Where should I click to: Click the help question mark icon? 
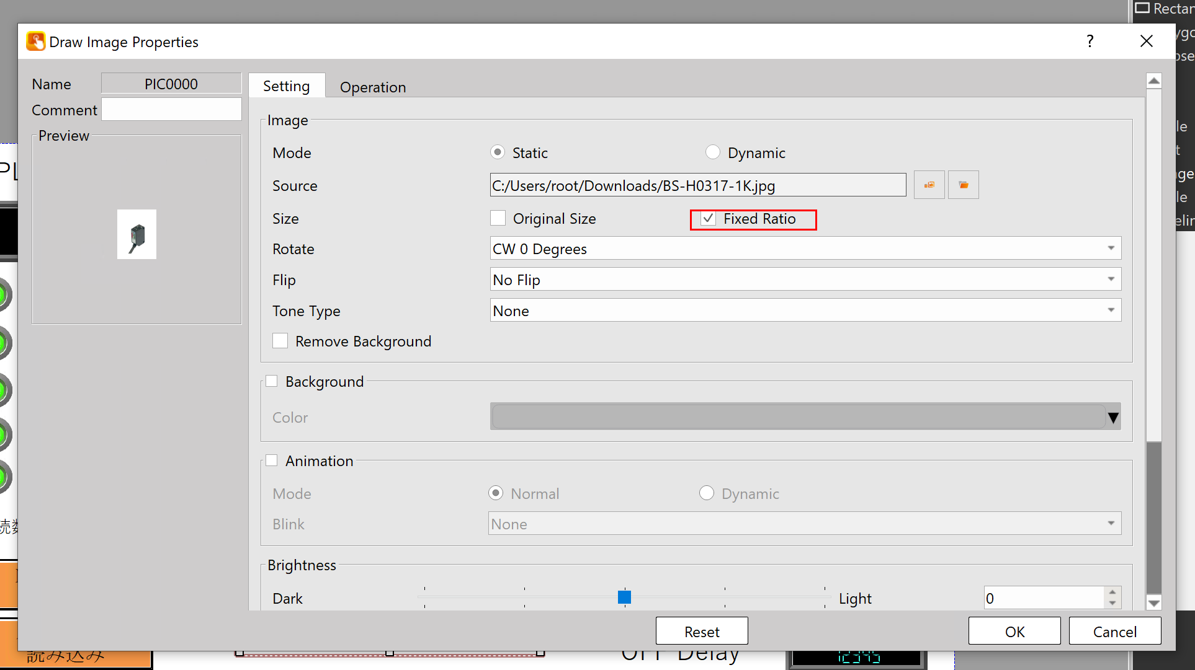(x=1090, y=42)
